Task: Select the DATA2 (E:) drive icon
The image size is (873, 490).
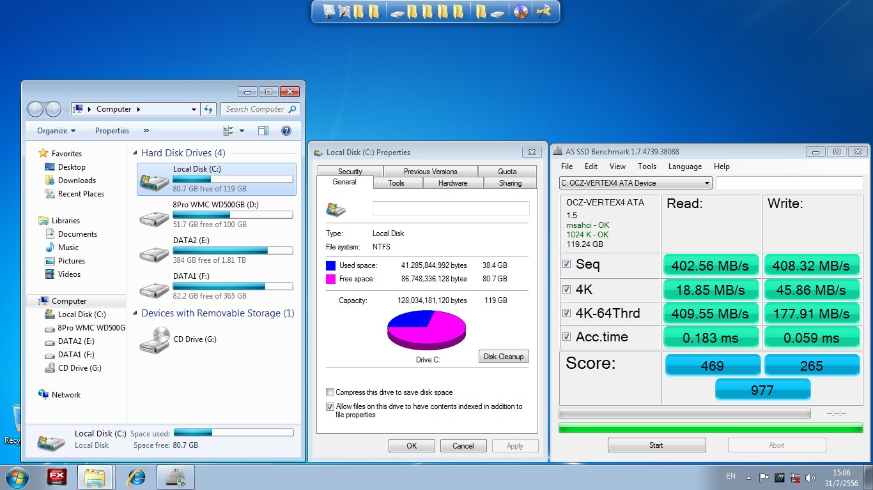Action: click(x=154, y=253)
